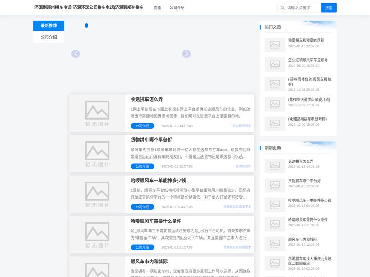Open 长途拼车怎么弄 in 刚刚更新 sidebar
This screenshot has width=370, height=277.
click(x=301, y=161)
